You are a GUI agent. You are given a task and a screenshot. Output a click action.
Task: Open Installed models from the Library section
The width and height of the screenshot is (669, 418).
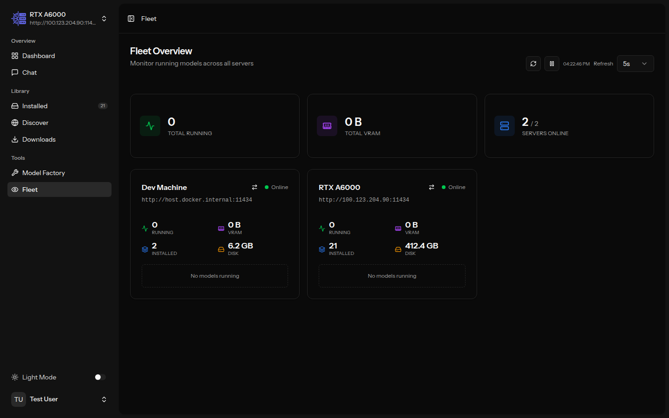pos(34,106)
